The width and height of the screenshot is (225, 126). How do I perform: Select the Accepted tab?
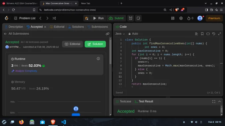(35, 27)
